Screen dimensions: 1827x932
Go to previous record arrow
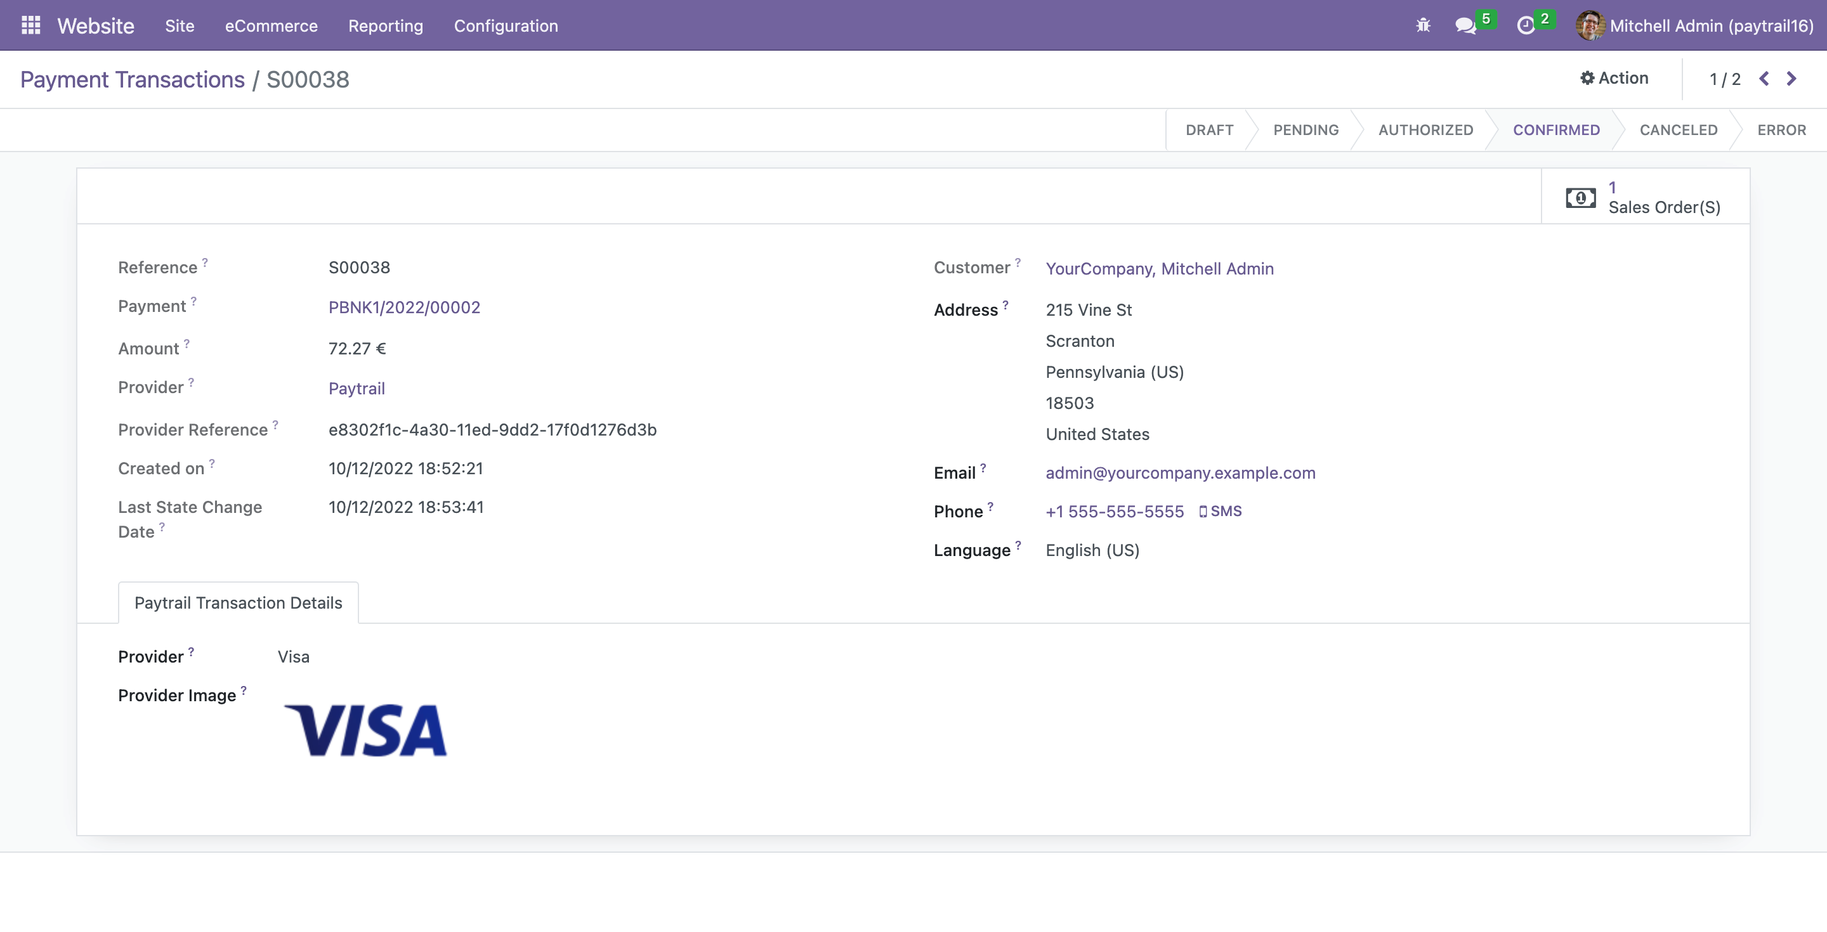click(x=1764, y=78)
